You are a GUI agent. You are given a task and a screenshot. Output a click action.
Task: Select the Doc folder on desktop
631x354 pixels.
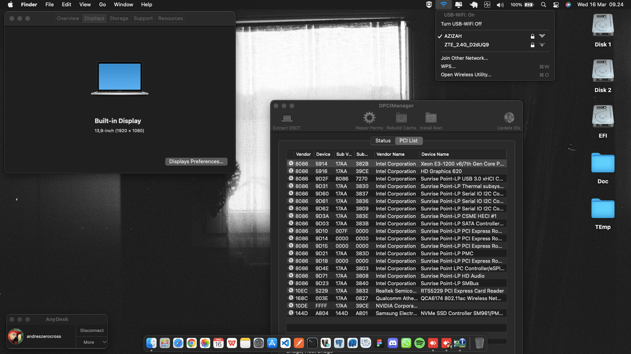point(603,163)
